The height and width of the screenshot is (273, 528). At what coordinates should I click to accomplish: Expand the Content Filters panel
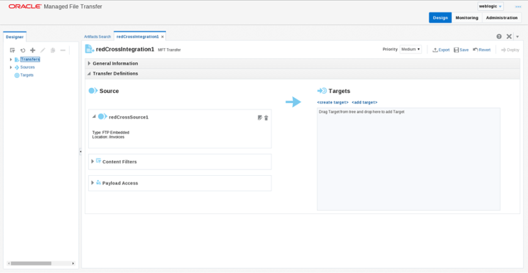(92, 161)
